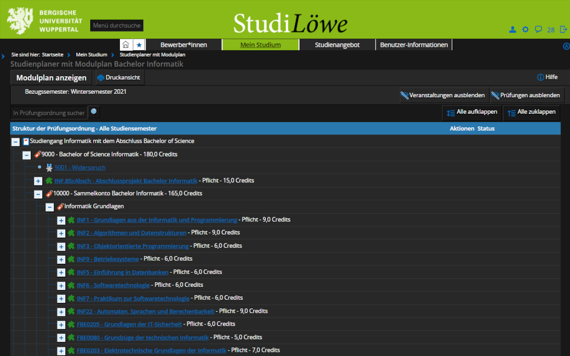Click the tag icon beside 9000 Bachelor of Science
The width and height of the screenshot is (570, 356).
[x=37, y=154]
